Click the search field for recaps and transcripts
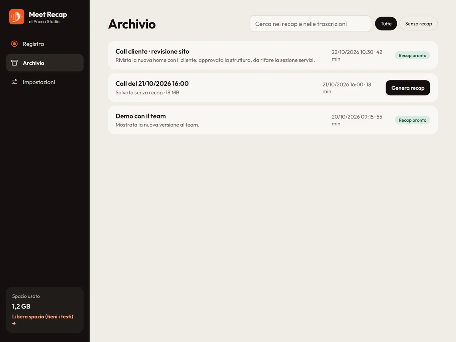This screenshot has width=456, height=342. click(x=310, y=24)
